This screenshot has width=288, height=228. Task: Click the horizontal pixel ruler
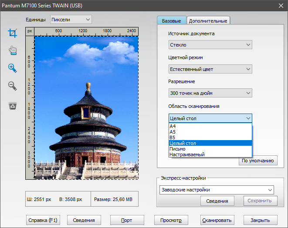coord(86,32)
